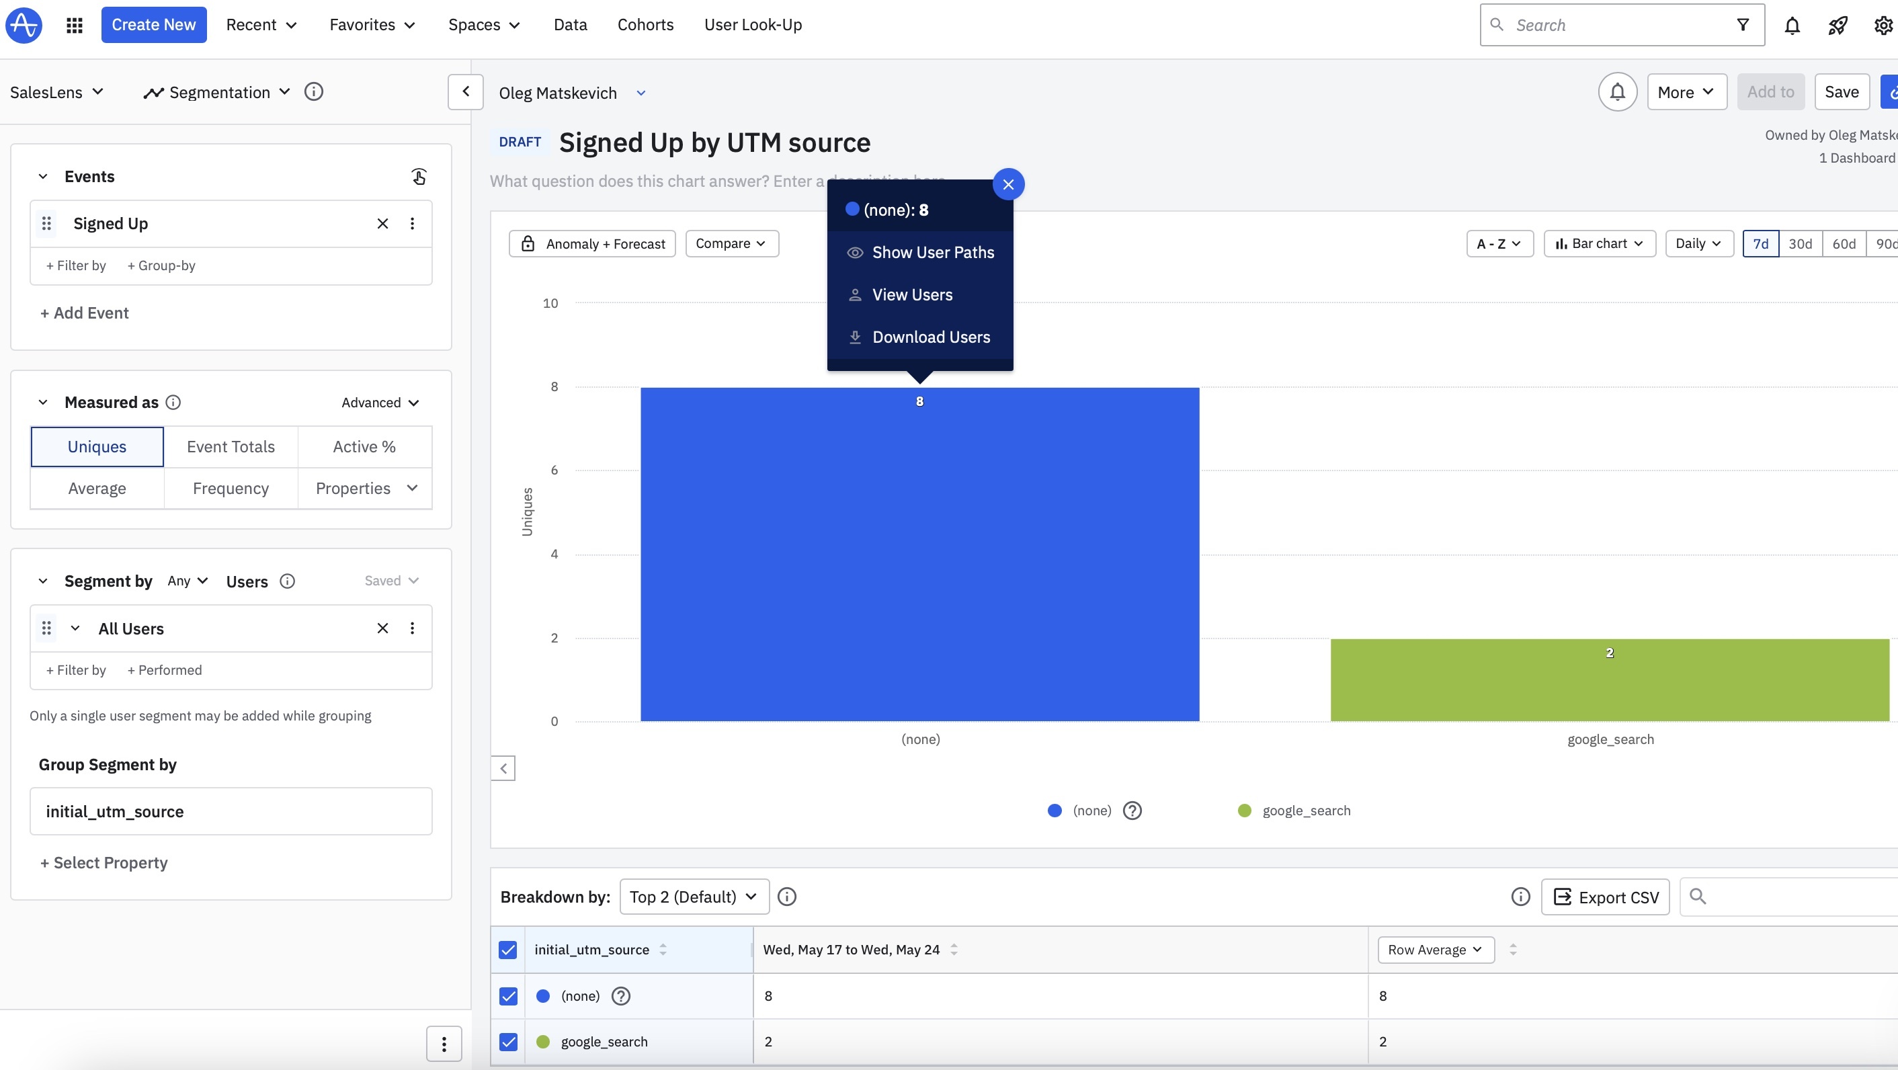This screenshot has width=1898, height=1070.
Task: Toggle the initial_utm_source header checkbox
Action: [x=508, y=949]
